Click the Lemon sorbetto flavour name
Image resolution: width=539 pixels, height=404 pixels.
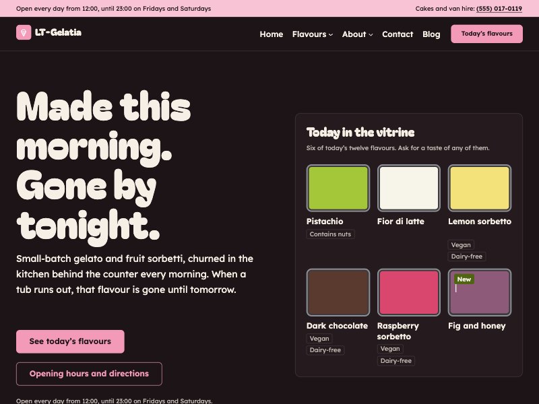coord(480,222)
